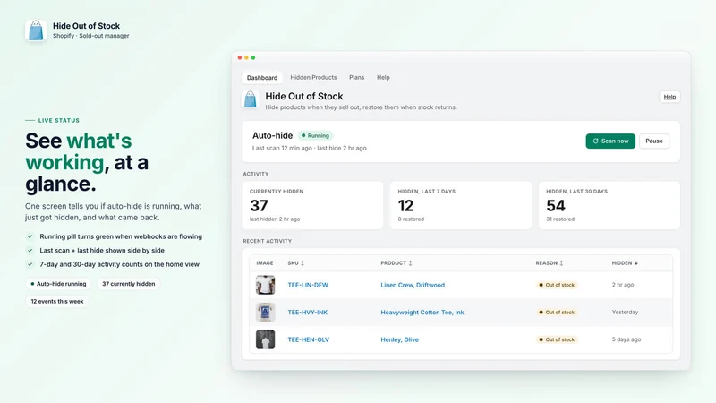Screen dimensions: 716x403
Task: Sort table by SKU column
Action: 296,263
